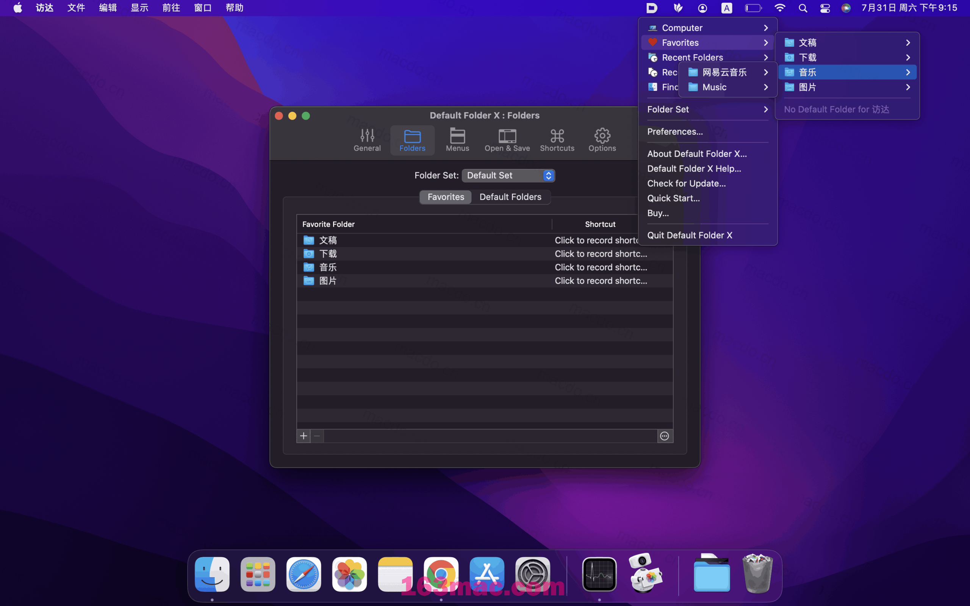Select Check for Update menu item

pos(686,183)
